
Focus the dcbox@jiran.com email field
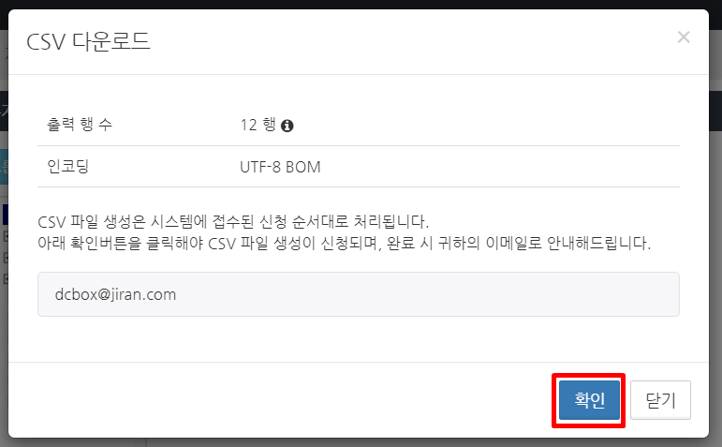[359, 294]
